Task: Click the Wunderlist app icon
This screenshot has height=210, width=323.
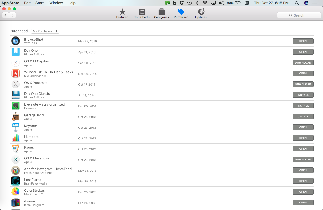Action: (16, 73)
